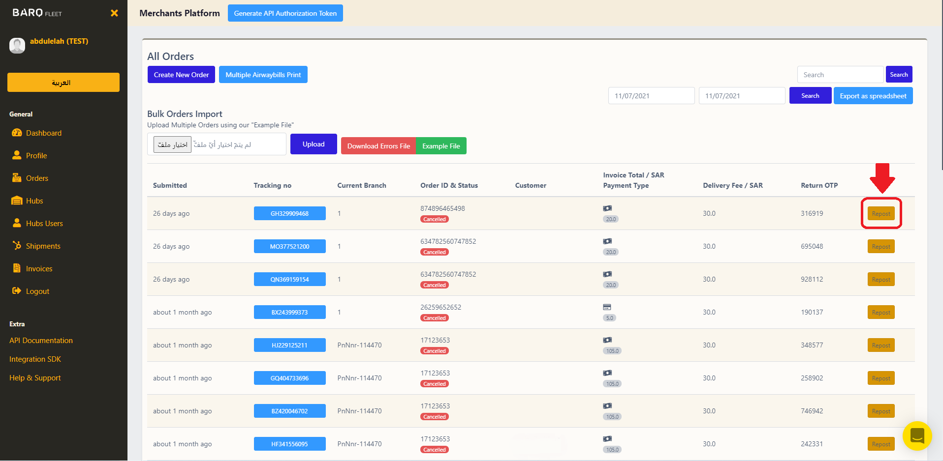The image size is (943, 461).
Task: Click the Profile person icon
Action: point(17,155)
